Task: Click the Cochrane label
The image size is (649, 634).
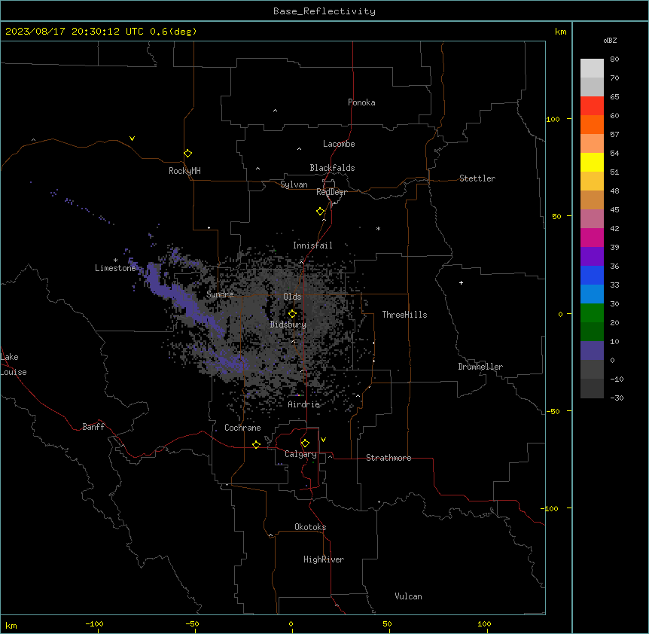Action: click(242, 428)
